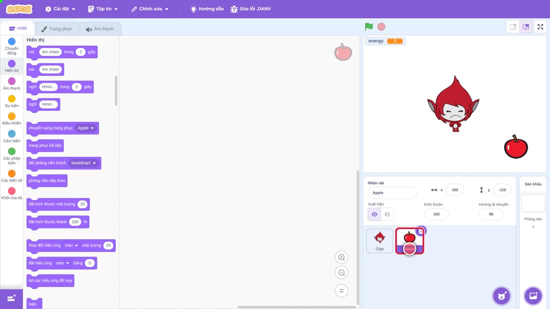Click the sprite name field Apple
550x309 pixels.
coord(392,192)
